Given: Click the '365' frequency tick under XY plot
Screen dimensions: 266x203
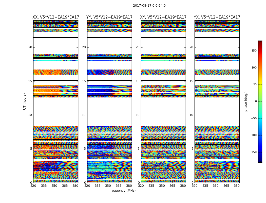Looking at the screenshot, I should (172, 186).
